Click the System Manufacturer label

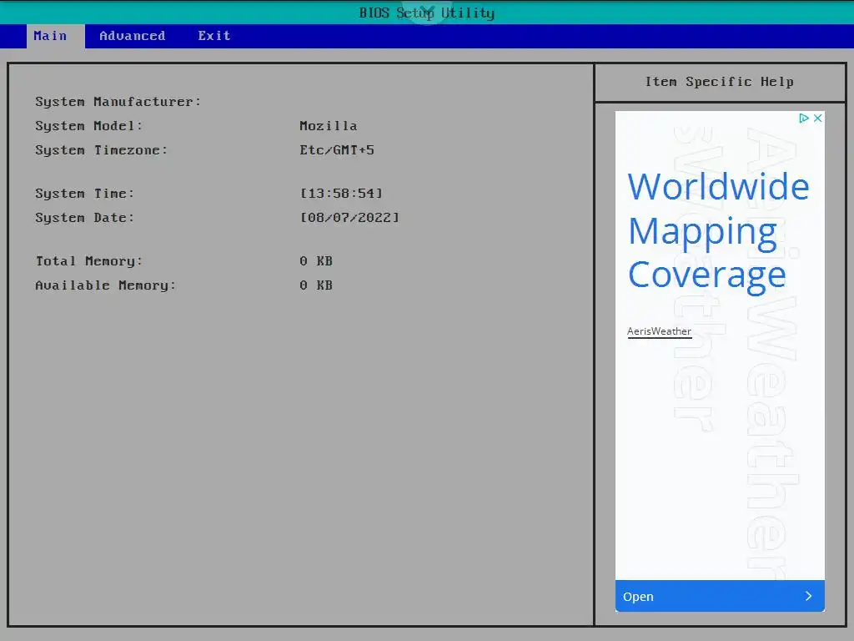tap(118, 102)
